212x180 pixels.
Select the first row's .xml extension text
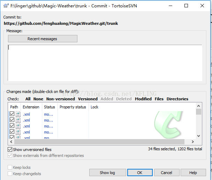pyautogui.click(x=26, y=114)
